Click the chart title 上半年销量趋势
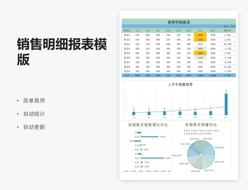The height and width of the screenshot is (190, 248). 180,85
